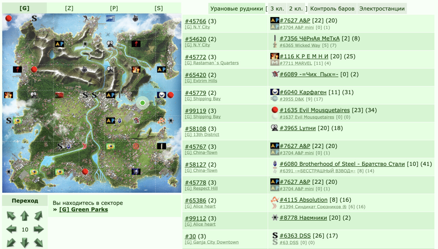Click the D&K icon beside #3955
This screenshot has width=438, height=249.
tap(274, 99)
